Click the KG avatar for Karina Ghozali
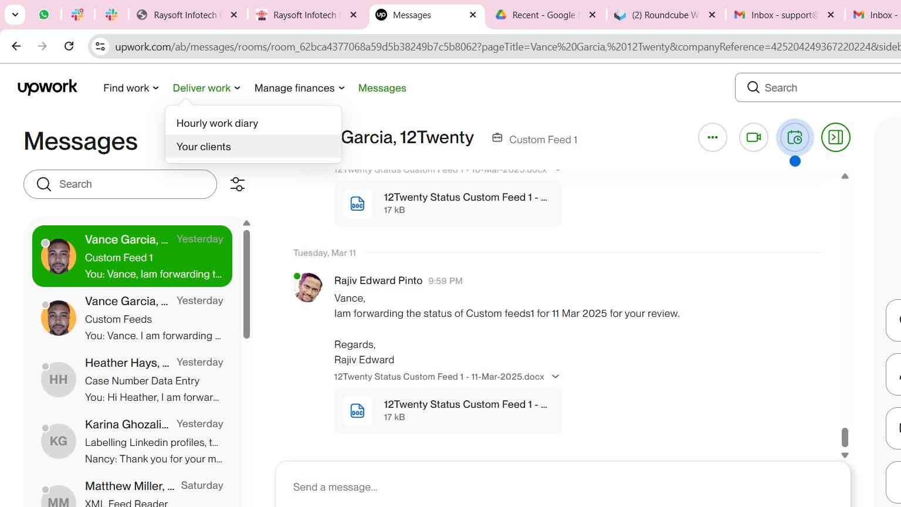The image size is (901, 507). [59, 441]
